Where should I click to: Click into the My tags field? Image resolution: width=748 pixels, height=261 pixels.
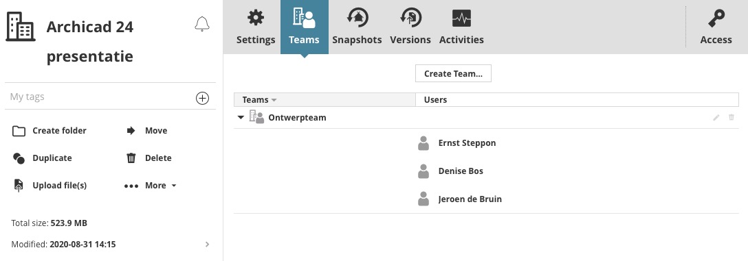click(100, 97)
